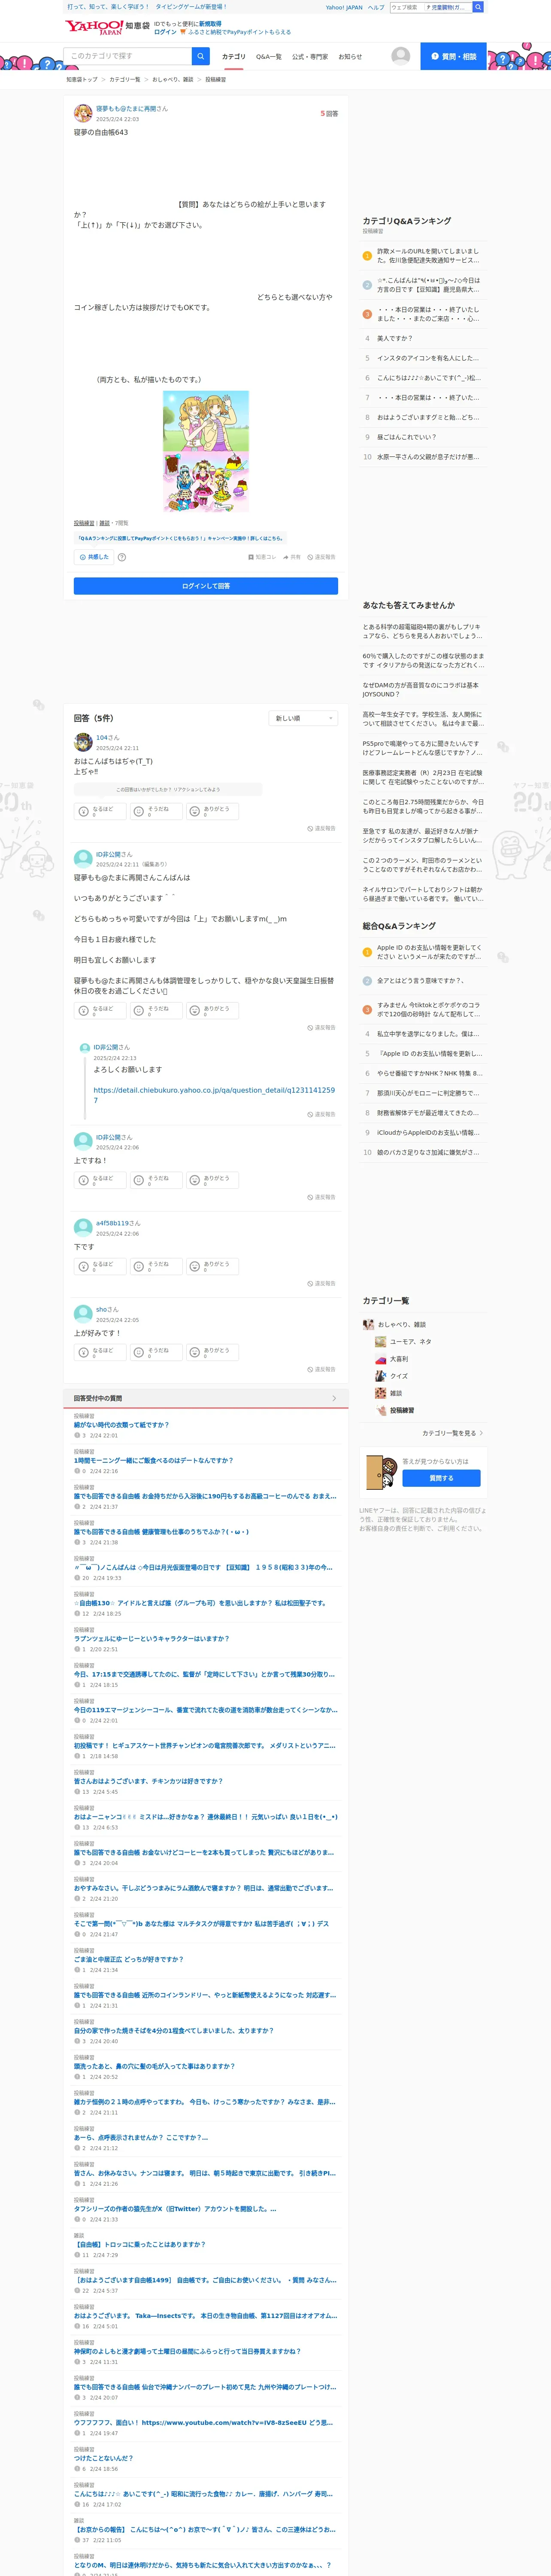React ありがとう on shoさん's answer
551x2576 pixels.
tap(213, 1352)
